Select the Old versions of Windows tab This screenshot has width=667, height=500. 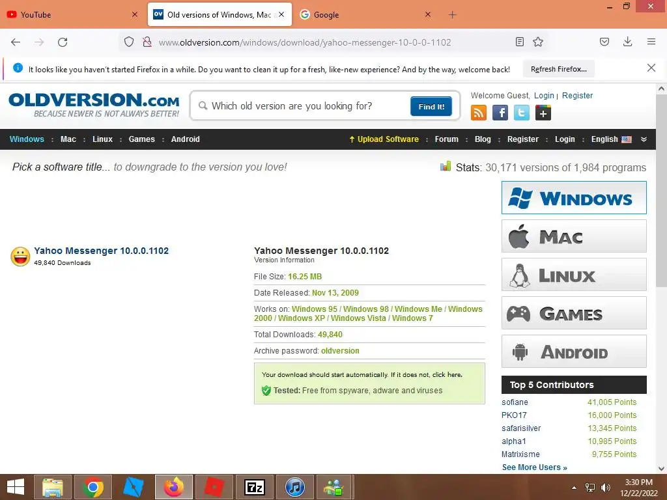[x=220, y=15]
